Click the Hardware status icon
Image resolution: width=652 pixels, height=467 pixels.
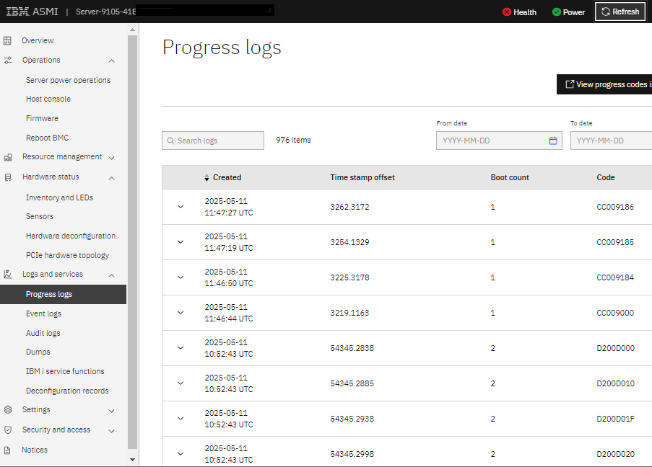(x=8, y=177)
